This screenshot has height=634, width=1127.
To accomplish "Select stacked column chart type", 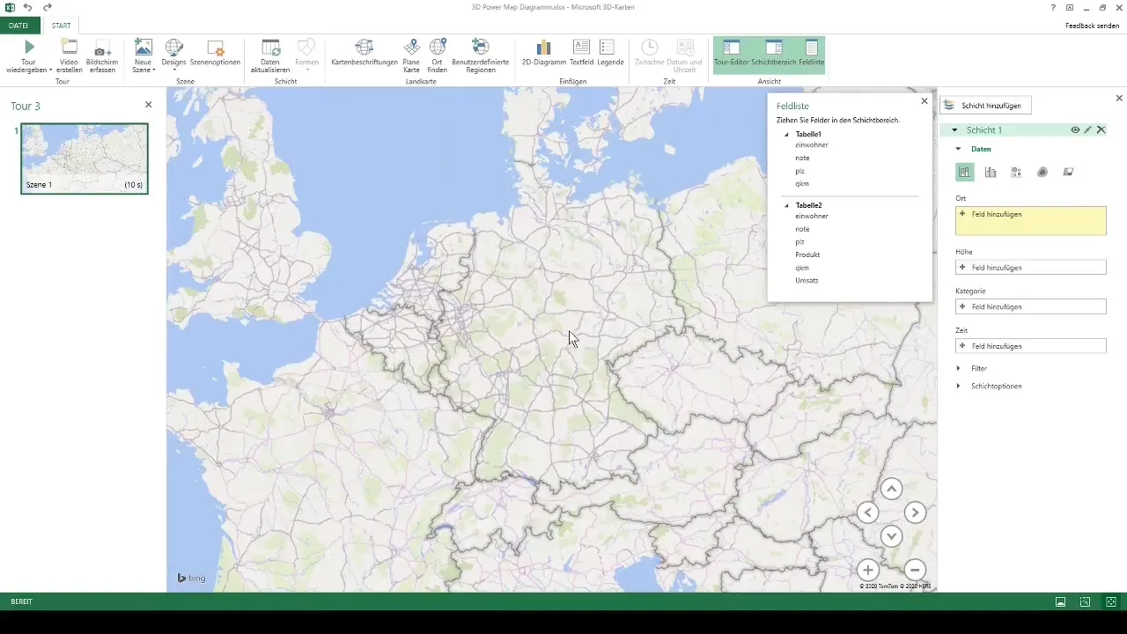I will tap(965, 173).
